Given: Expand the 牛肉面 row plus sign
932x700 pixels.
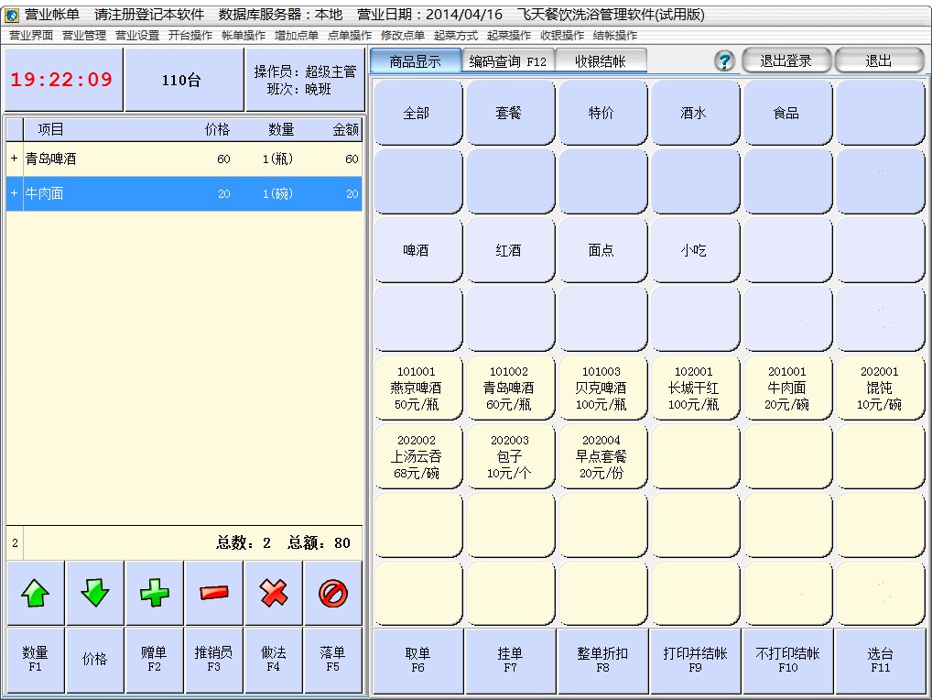Looking at the screenshot, I should point(14,194).
